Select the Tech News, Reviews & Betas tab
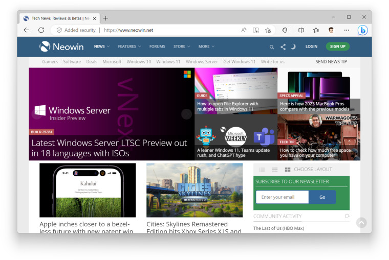This screenshot has height=260, width=389. pos(59,18)
